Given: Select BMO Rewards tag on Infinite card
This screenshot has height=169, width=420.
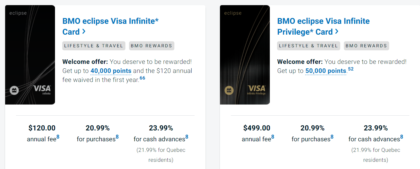Looking at the screenshot, I should click(x=151, y=46).
